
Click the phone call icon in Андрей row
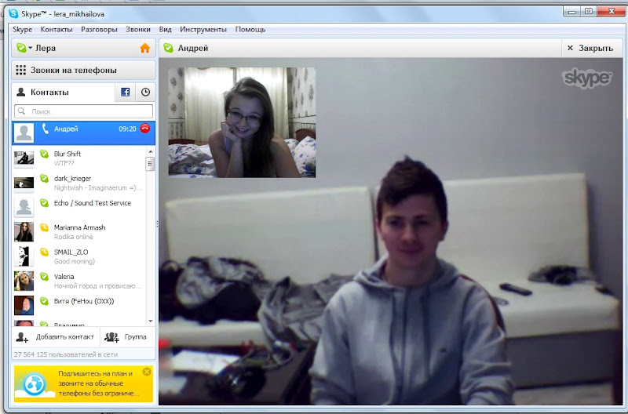coord(46,129)
